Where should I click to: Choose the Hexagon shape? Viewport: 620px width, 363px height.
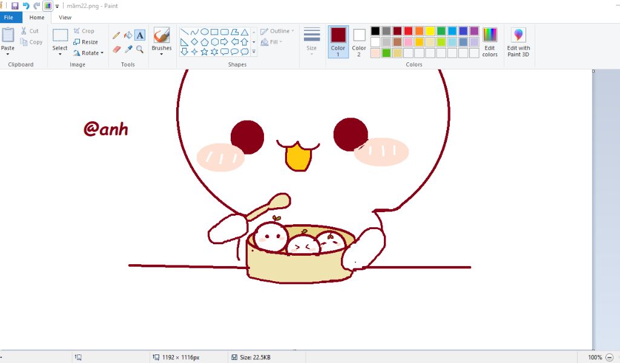pos(214,42)
